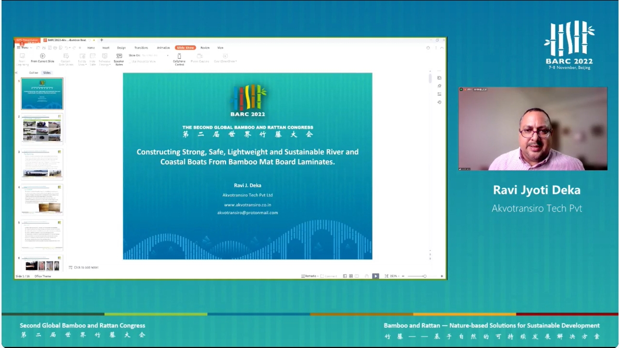Image resolution: width=619 pixels, height=348 pixels.
Task: Switch to the Slides pane tab
Action: click(47, 73)
